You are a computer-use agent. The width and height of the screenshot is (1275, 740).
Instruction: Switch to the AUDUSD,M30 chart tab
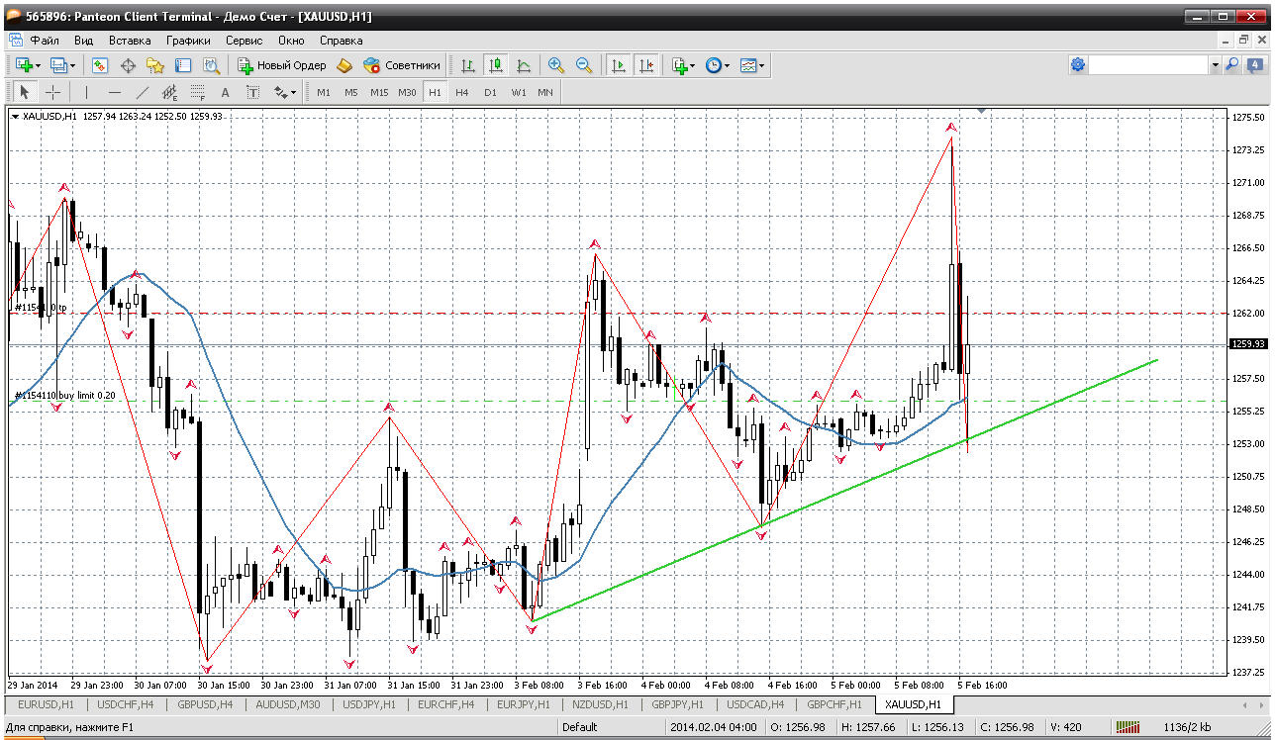(290, 704)
